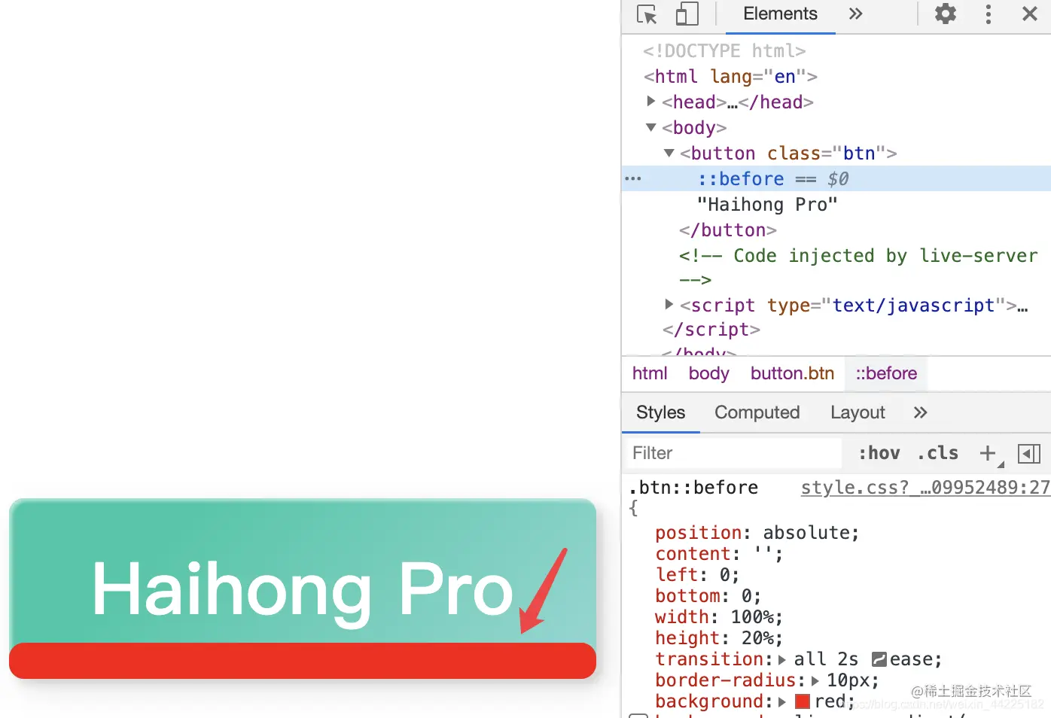The width and height of the screenshot is (1051, 718).
Task: Close the DevTools panel
Action: point(1030,14)
